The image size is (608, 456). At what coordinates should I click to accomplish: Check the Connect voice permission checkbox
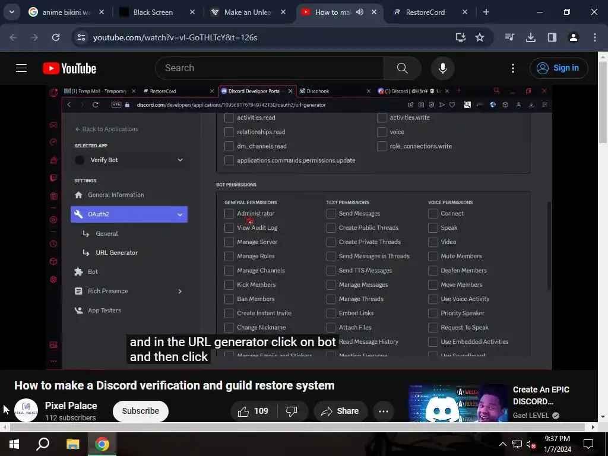[x=433, y=214]
